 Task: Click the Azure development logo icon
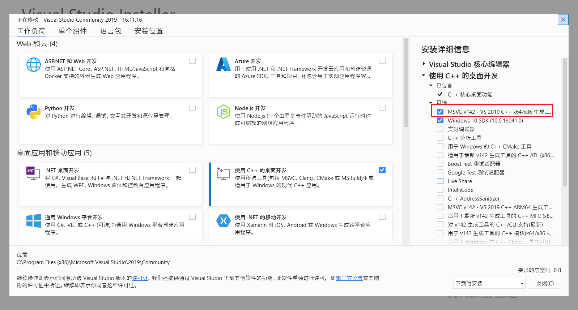pos(224,65)
